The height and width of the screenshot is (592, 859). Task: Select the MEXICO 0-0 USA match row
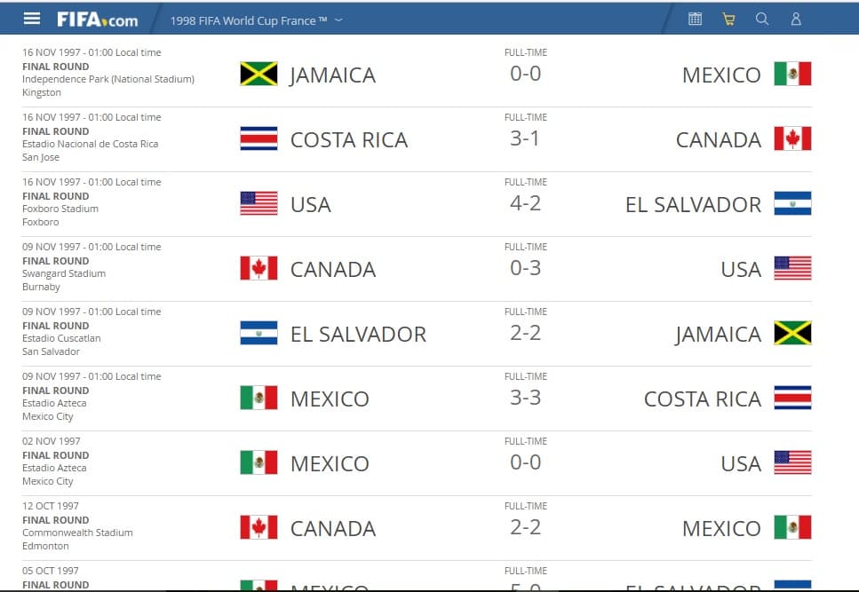[x=524, y=462]
